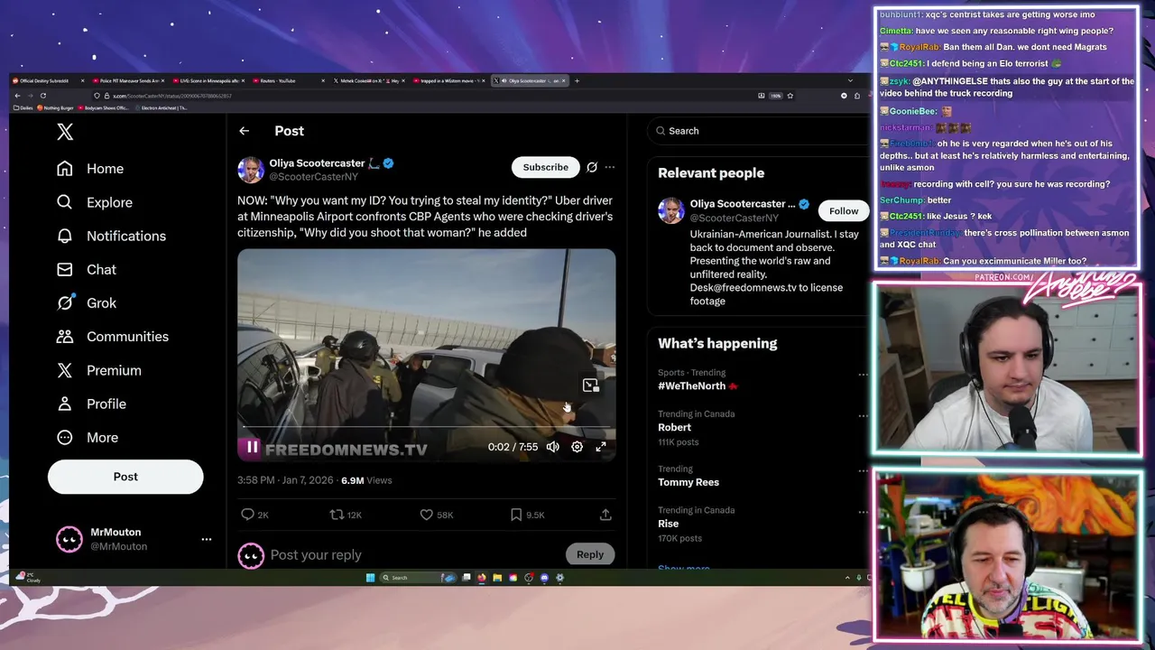Expand the video to fullscreen
The image size is (1155, 650).
point(601,447)
